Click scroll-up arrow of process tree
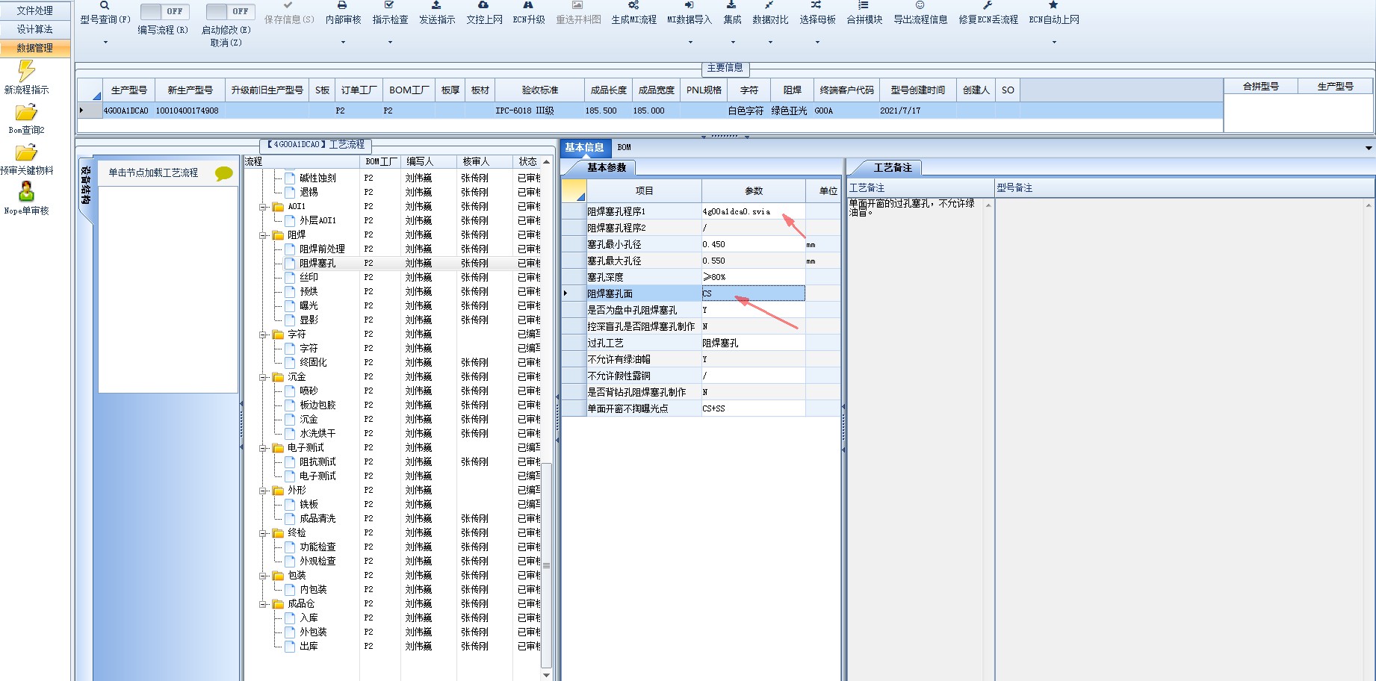Viewport: 1376px width, 681px height. click(546, 162)
